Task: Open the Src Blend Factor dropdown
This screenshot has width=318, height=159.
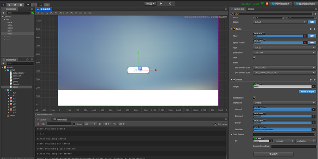Action: (x=284, y=68)
